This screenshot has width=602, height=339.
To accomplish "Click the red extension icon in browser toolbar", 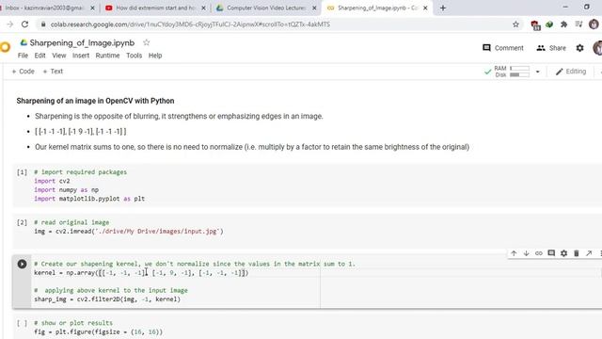I will [x=535, y=24].
